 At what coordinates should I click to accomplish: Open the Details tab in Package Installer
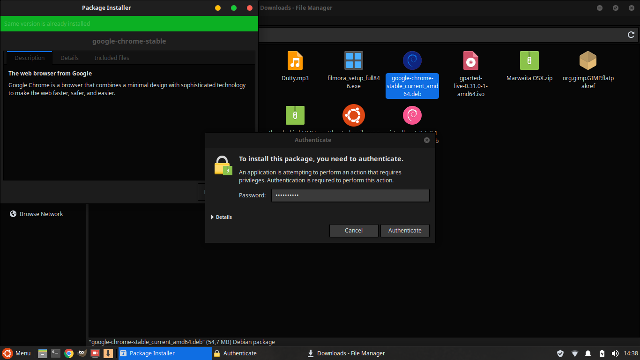pyautogui.click(x=69, y=58)
